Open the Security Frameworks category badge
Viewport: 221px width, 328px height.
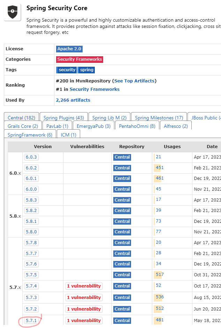pos(79,59)
